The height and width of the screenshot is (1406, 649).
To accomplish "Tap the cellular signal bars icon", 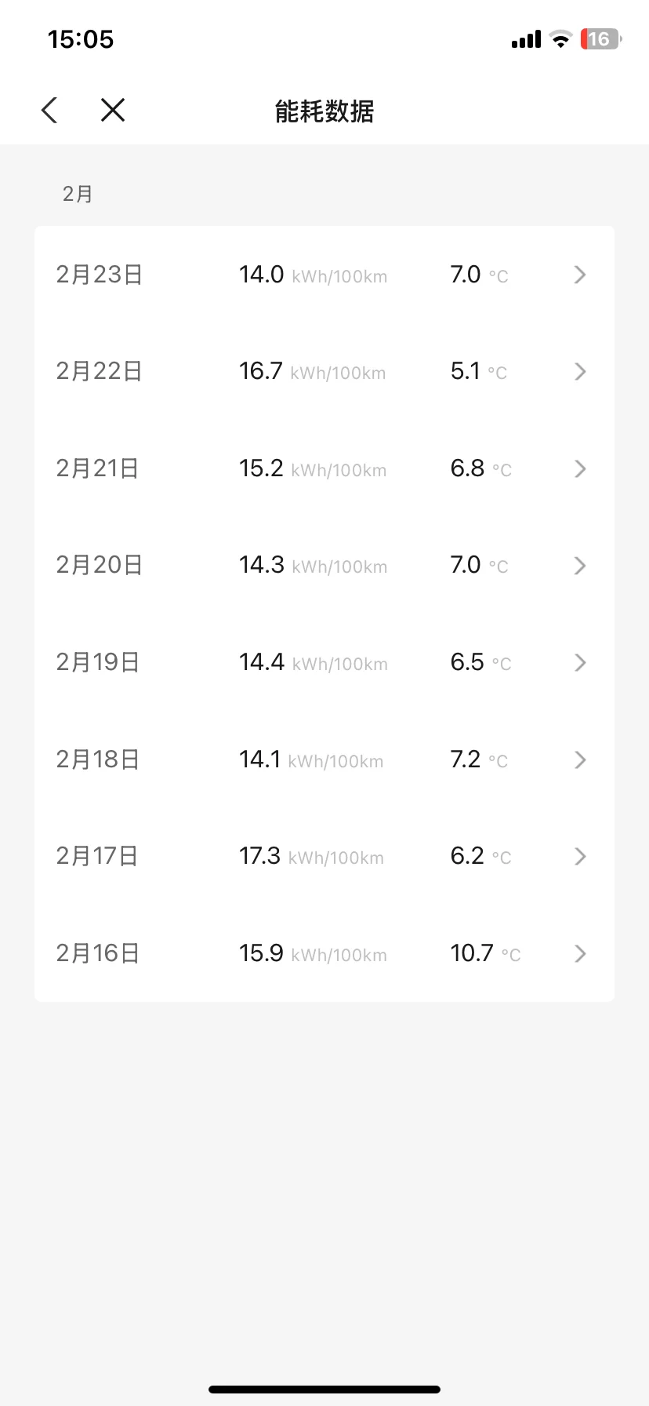I will click(x=526, y=39).
